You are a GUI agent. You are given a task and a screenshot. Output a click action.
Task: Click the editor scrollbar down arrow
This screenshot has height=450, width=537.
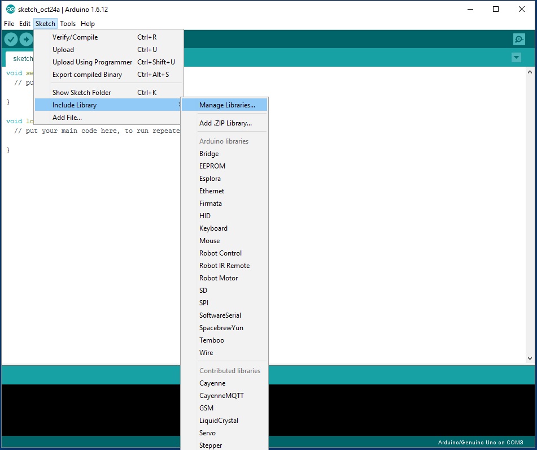point(530,358)
